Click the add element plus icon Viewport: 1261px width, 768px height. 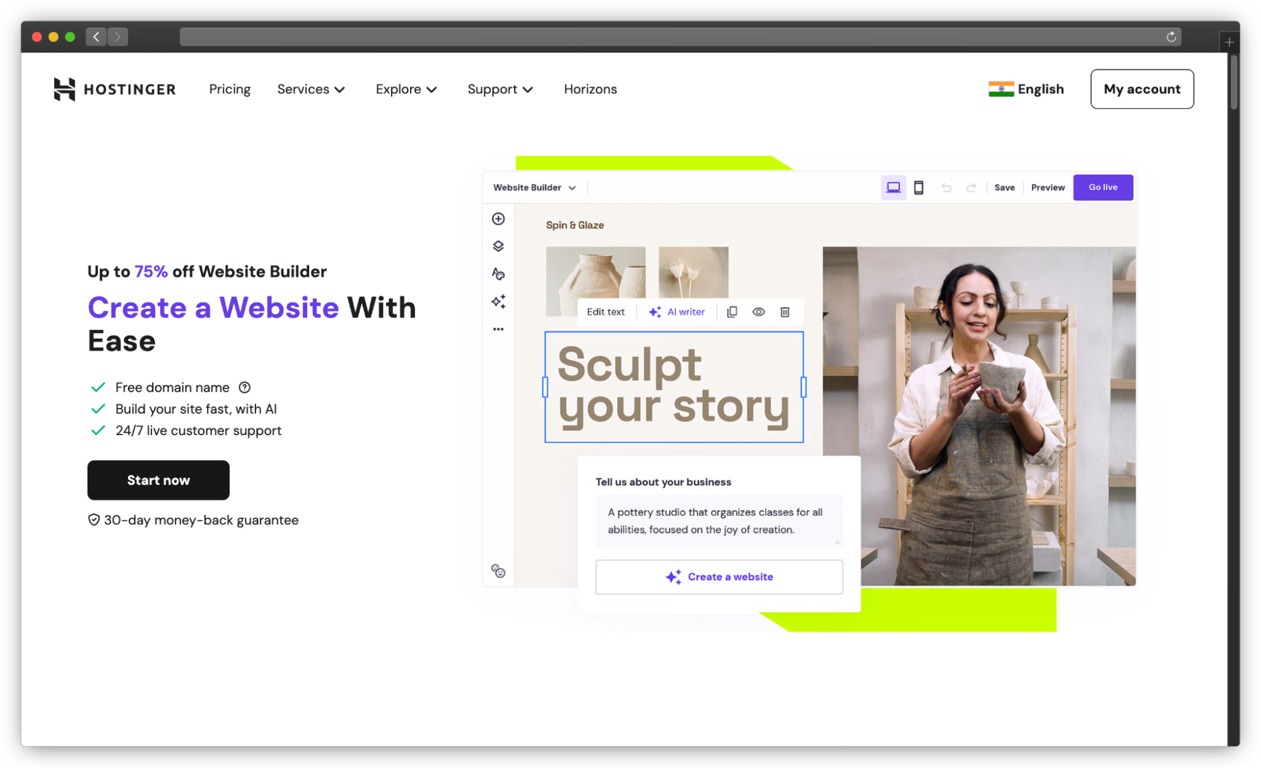tap(498, 219)
